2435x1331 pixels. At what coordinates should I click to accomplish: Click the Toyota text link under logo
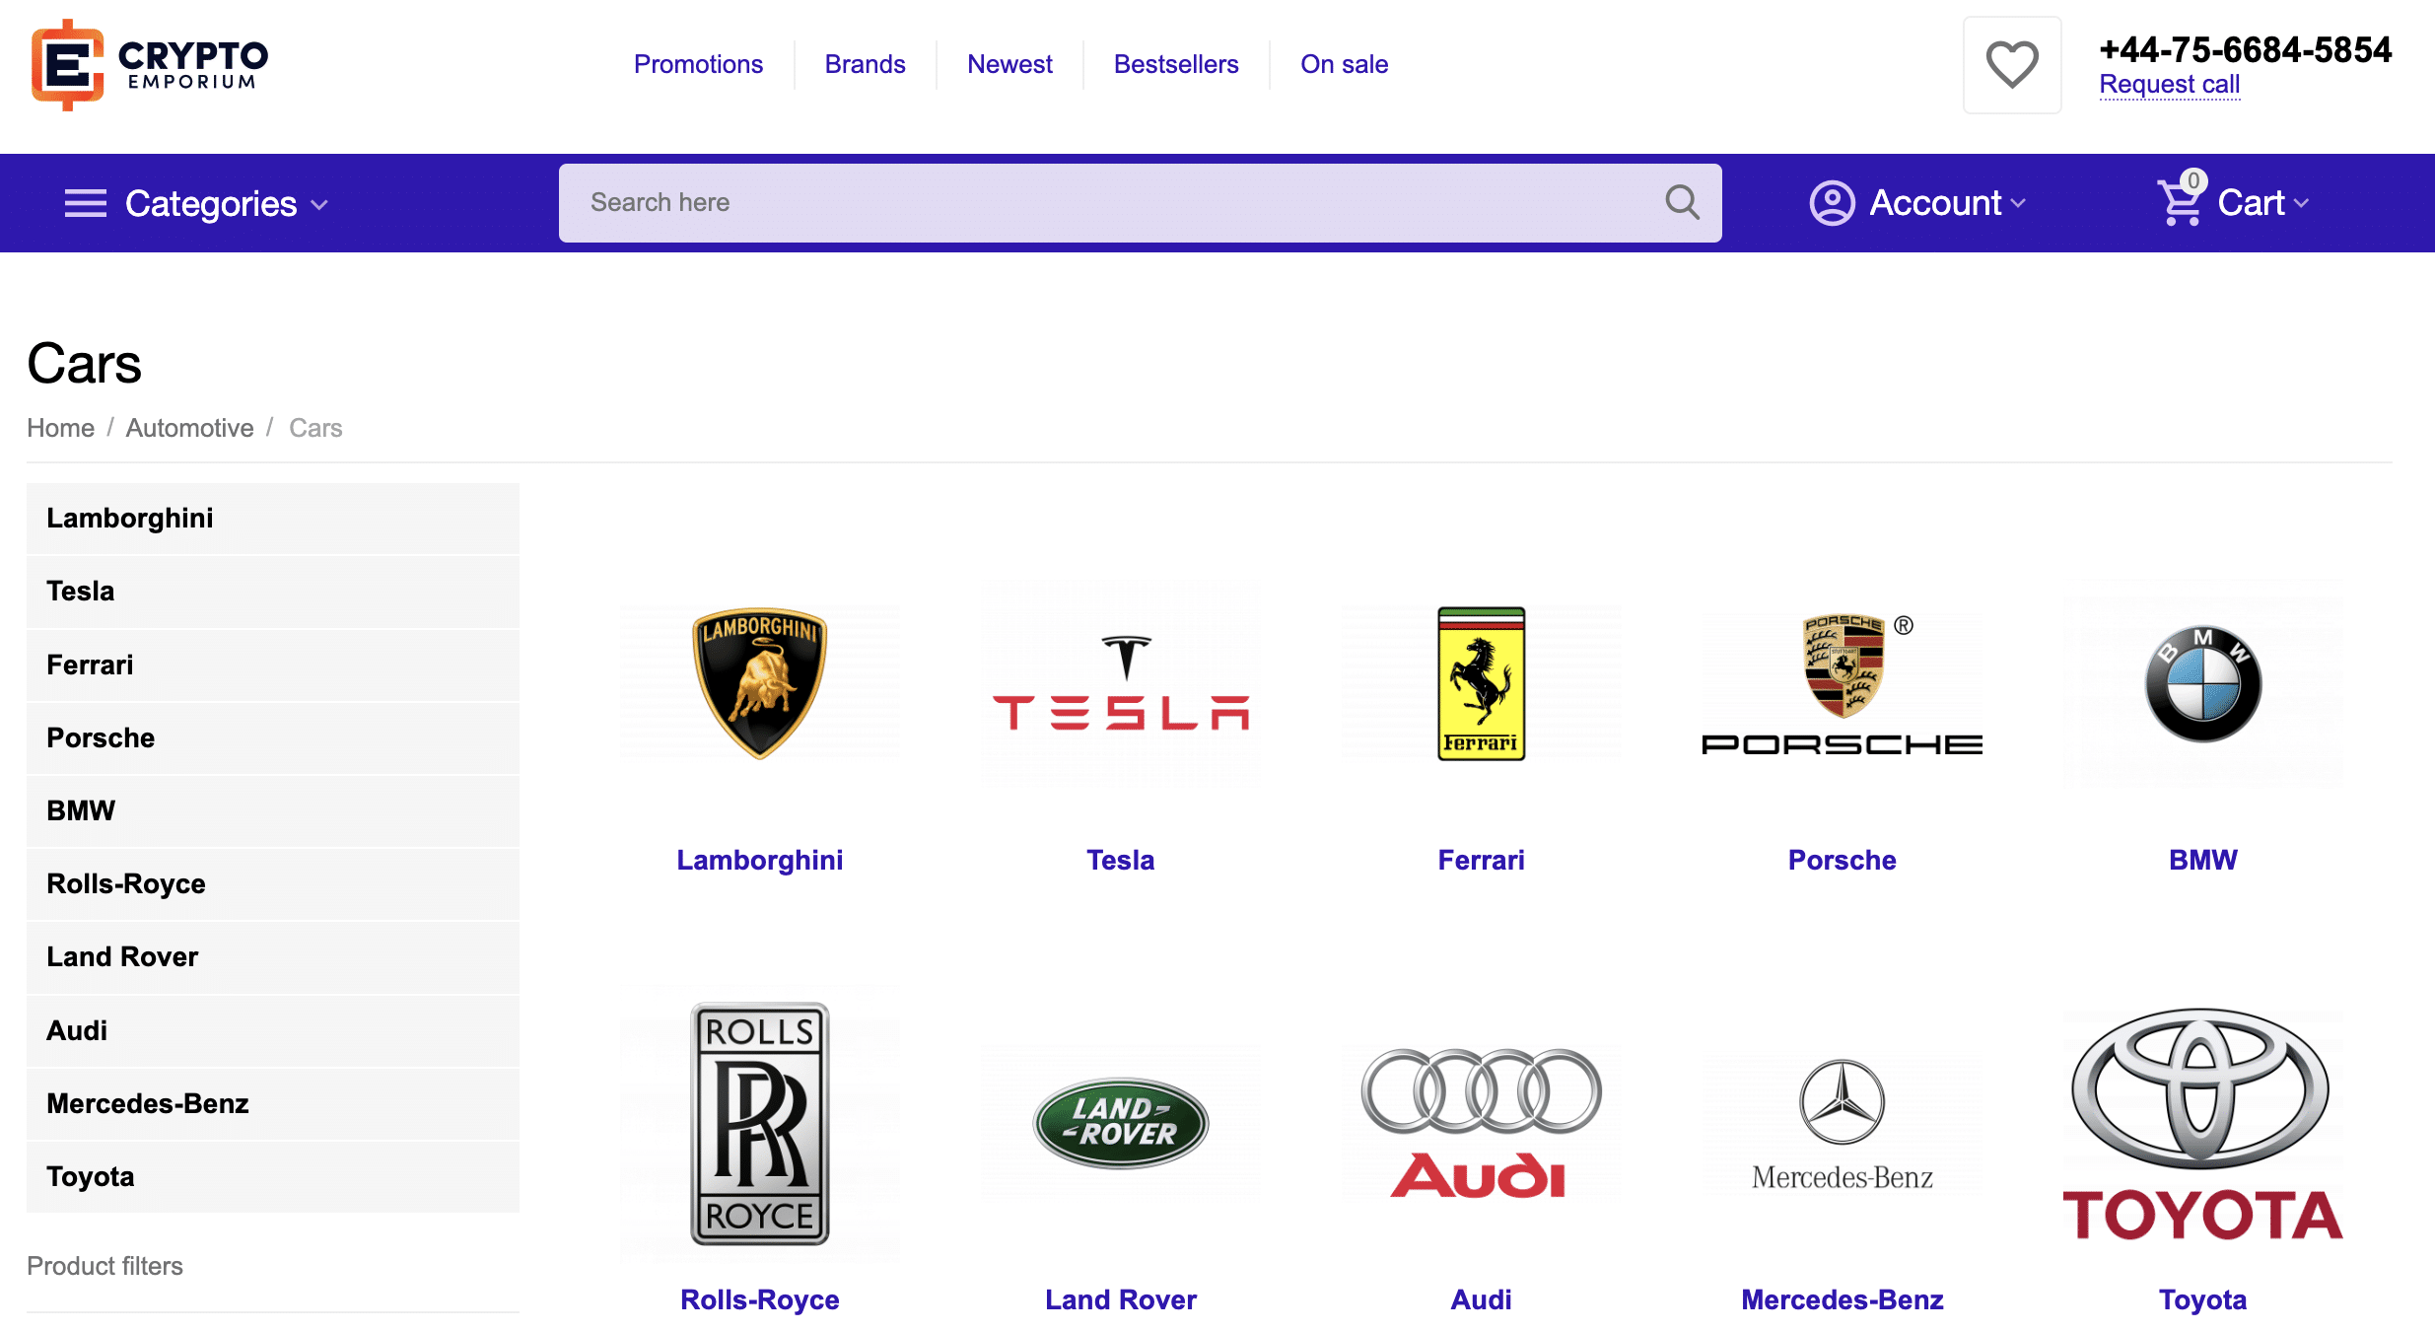(x=2203, y=1299)
